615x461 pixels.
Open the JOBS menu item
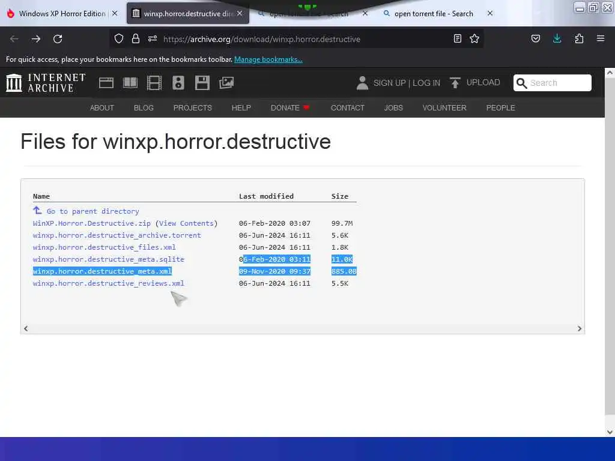coord(393,108)
